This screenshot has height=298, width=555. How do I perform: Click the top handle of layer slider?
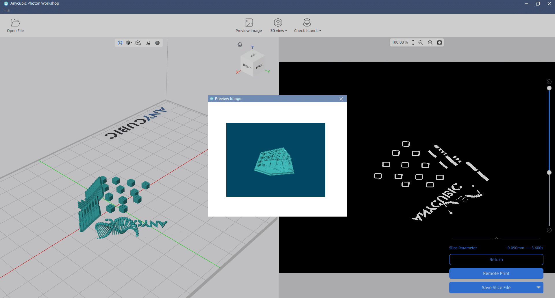(549, 88)
